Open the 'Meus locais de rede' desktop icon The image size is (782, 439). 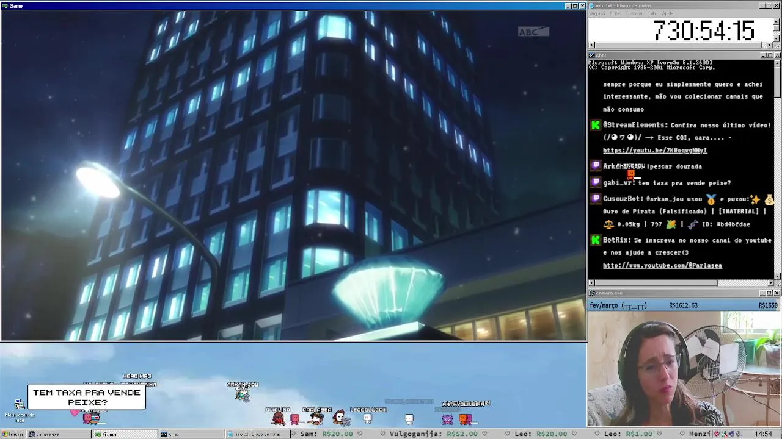20,409
